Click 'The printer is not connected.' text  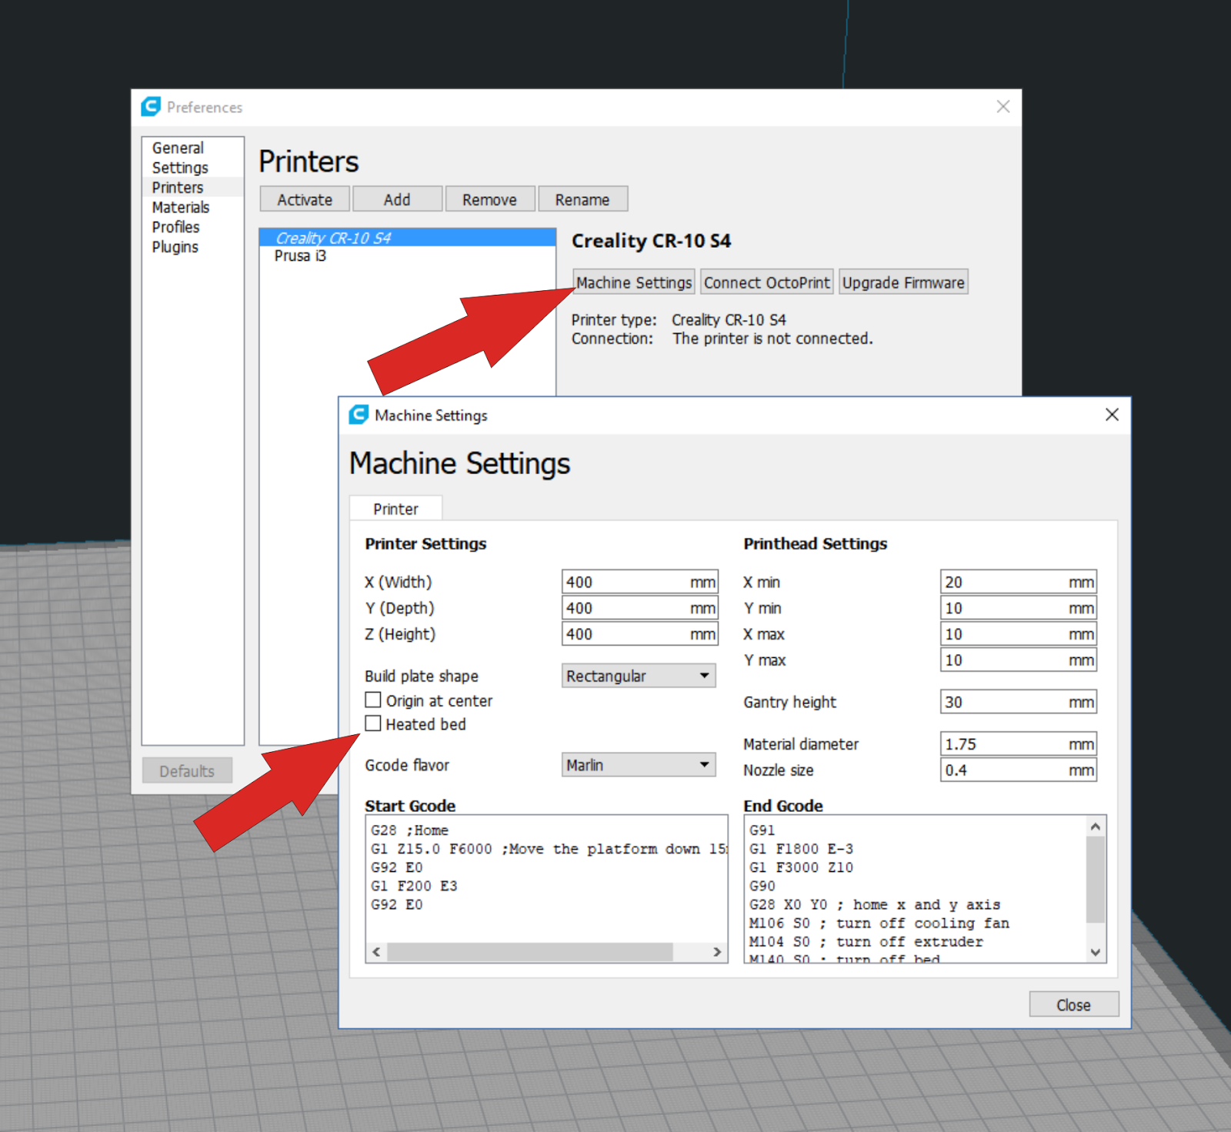point(772,339)
